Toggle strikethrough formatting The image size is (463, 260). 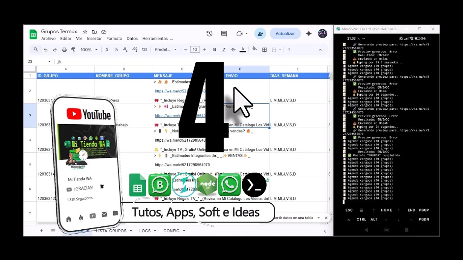[x=233, y=49]
